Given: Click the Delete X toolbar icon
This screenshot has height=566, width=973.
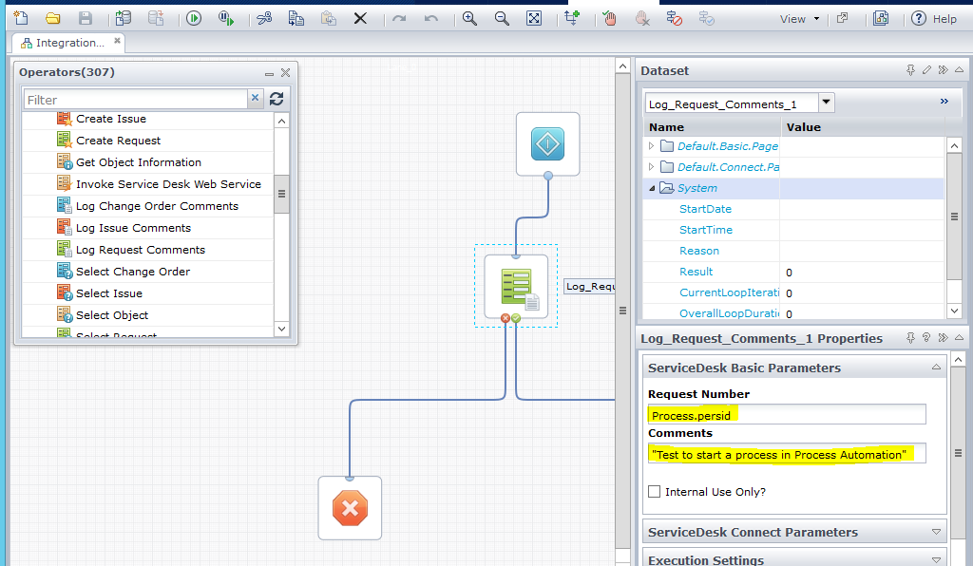Looking at the screenshot, I should [x=360, y=18].
